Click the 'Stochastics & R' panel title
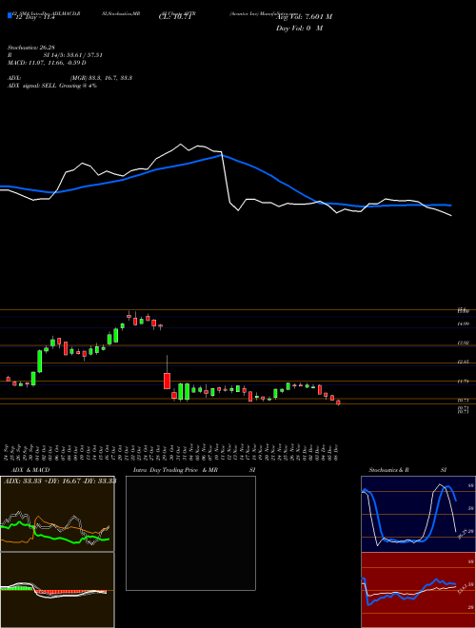The height and width of the screenshot is (628, 476). point(388,470)
